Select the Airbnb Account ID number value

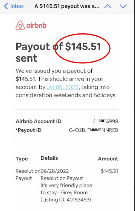tap(105, 121)
